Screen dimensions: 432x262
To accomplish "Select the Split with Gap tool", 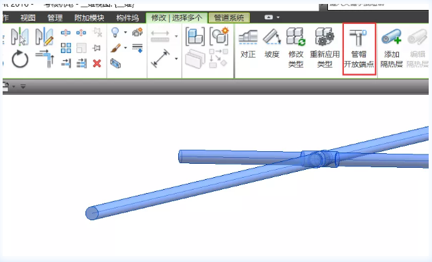I will pyautogui.click(x=81, y=33).
